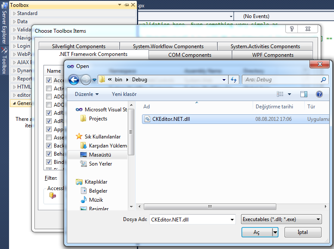Click the İptal button
Screen dimensions: 334x249
point(303,232)
